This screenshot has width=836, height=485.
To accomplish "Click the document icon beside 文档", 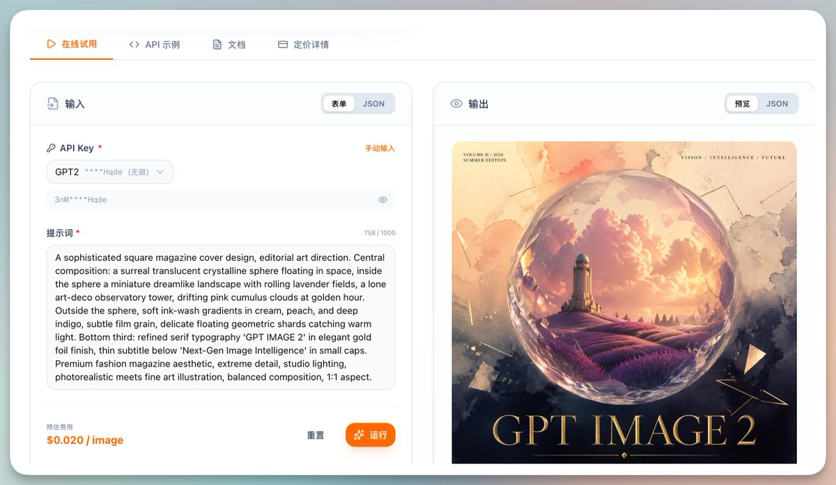I will pos(217,45).
